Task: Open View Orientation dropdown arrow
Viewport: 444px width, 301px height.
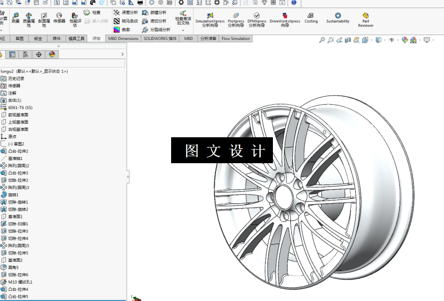Action: pyautogui.click(x=371, y=40)
